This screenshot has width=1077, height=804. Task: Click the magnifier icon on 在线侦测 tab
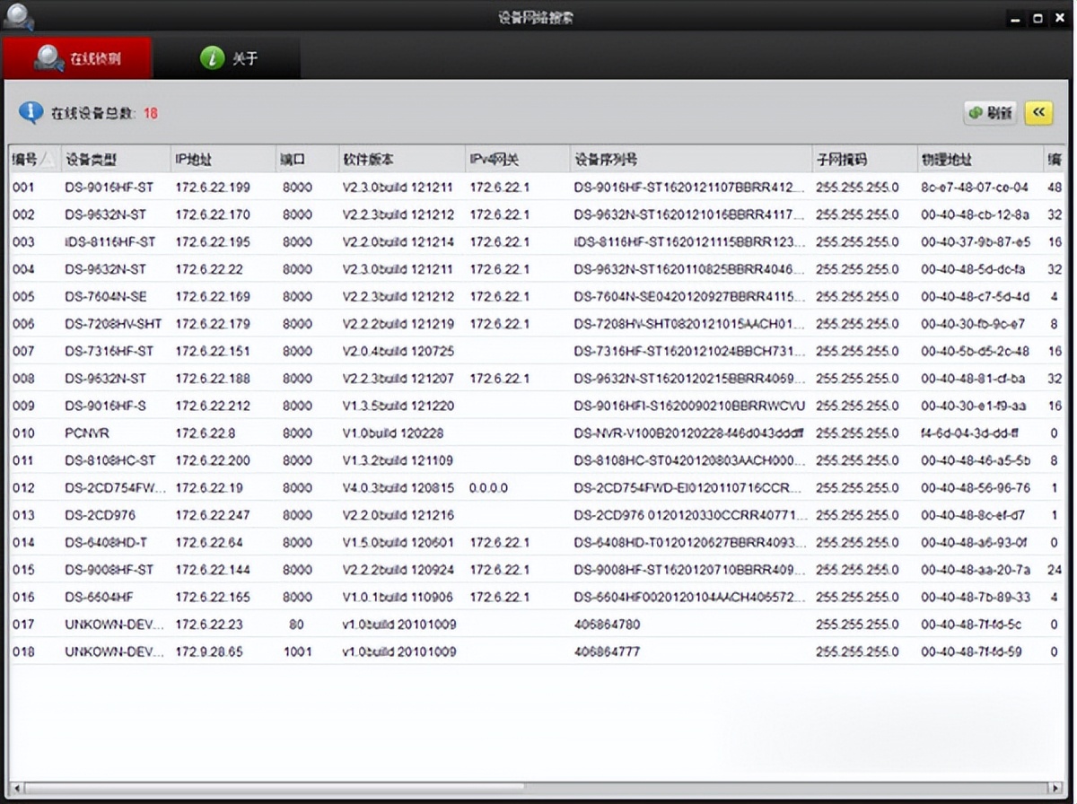[48, 58]
